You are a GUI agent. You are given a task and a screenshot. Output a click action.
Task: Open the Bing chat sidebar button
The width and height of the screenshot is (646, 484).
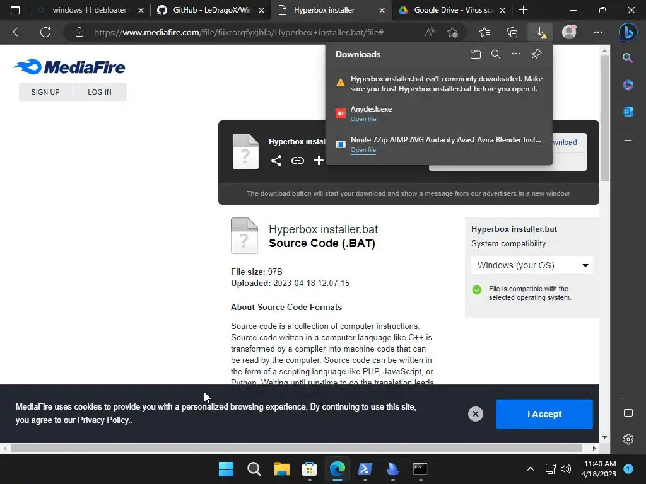(628, 32)
